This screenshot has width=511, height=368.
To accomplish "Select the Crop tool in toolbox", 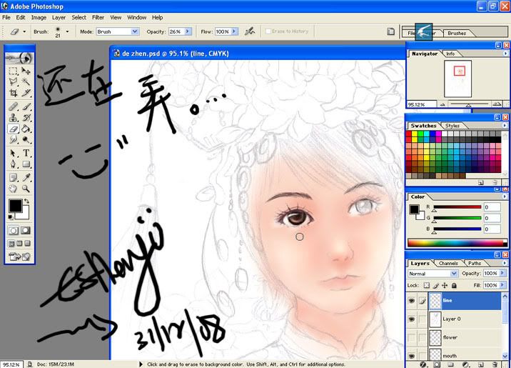I will pos(14,93).
